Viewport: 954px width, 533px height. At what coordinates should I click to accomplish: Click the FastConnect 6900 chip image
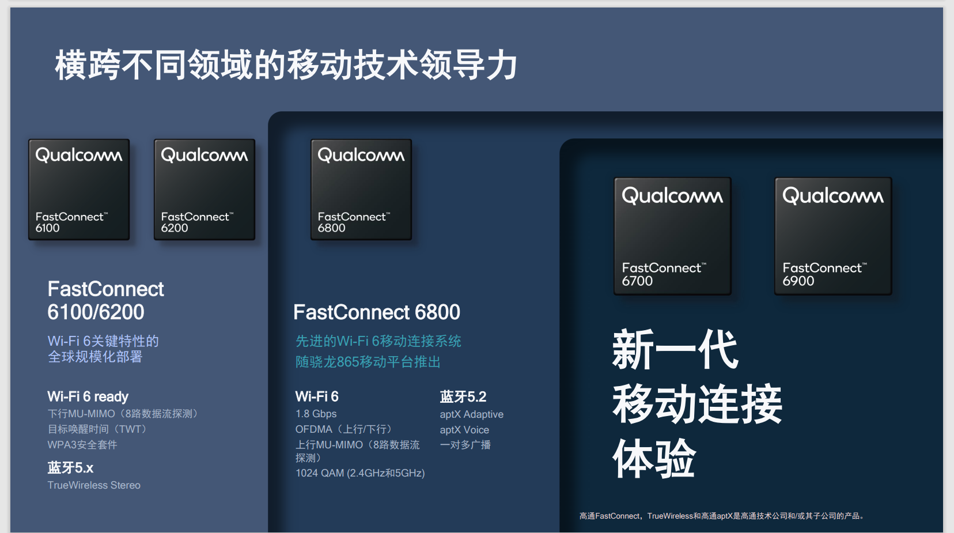click(833, 236)
